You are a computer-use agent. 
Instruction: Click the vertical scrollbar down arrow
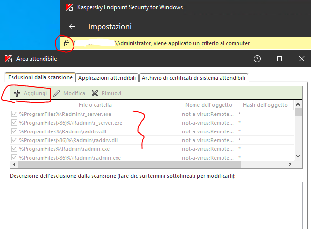pos(298,156)
